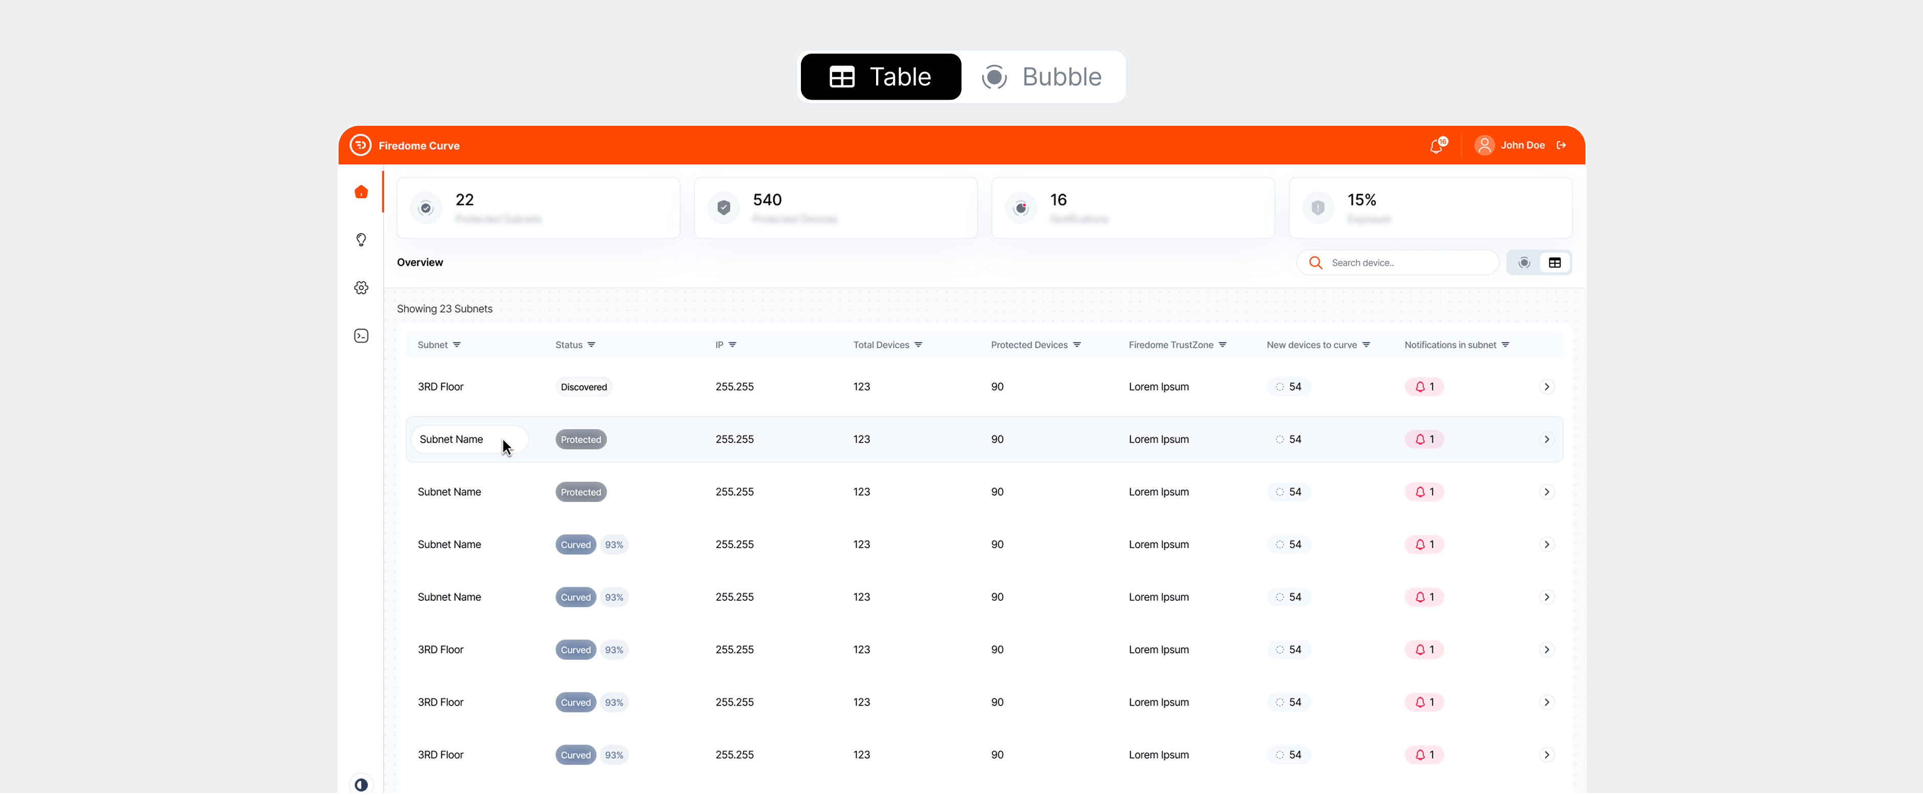1923x795 pixels.
Task: Open the IP column filter
Action: pyautogui.click(x=732, y=345)
